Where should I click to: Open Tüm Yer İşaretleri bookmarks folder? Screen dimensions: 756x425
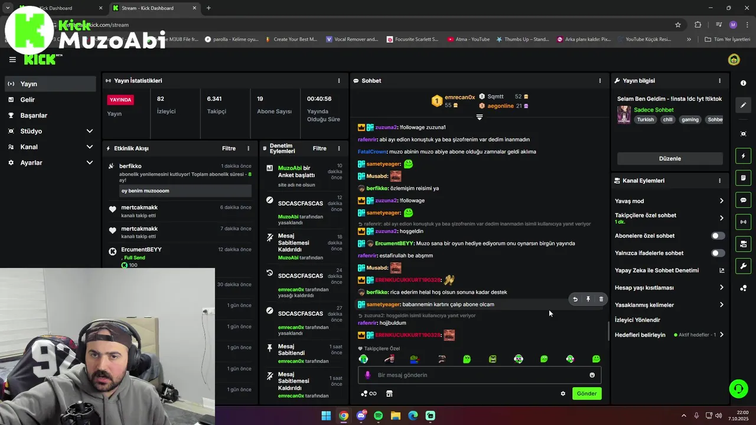[x=728, y=40]
